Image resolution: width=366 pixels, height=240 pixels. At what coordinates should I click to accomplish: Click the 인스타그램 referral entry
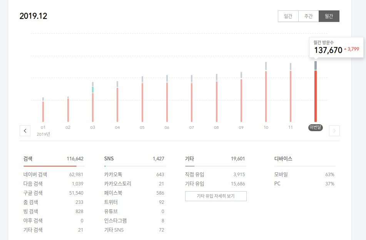click(134, 220)
